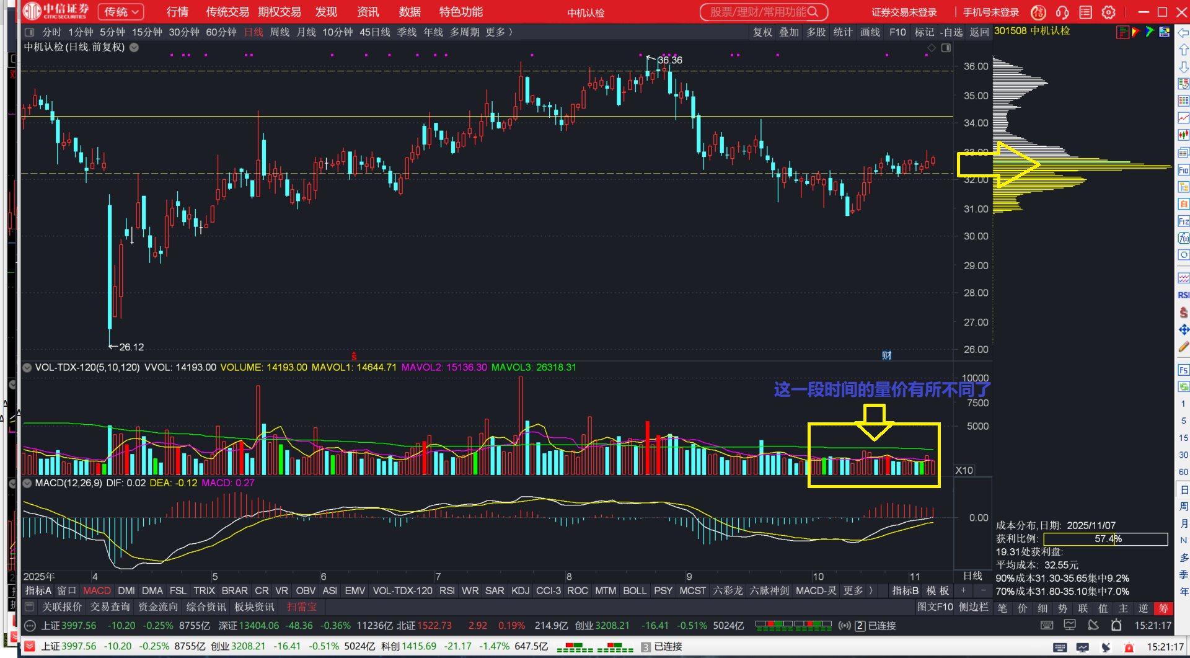Image resolution: width=1190 pixels, height=658 pixels.
Task: Expand 更多 in the timeframe bar
Action: (499, 32)
